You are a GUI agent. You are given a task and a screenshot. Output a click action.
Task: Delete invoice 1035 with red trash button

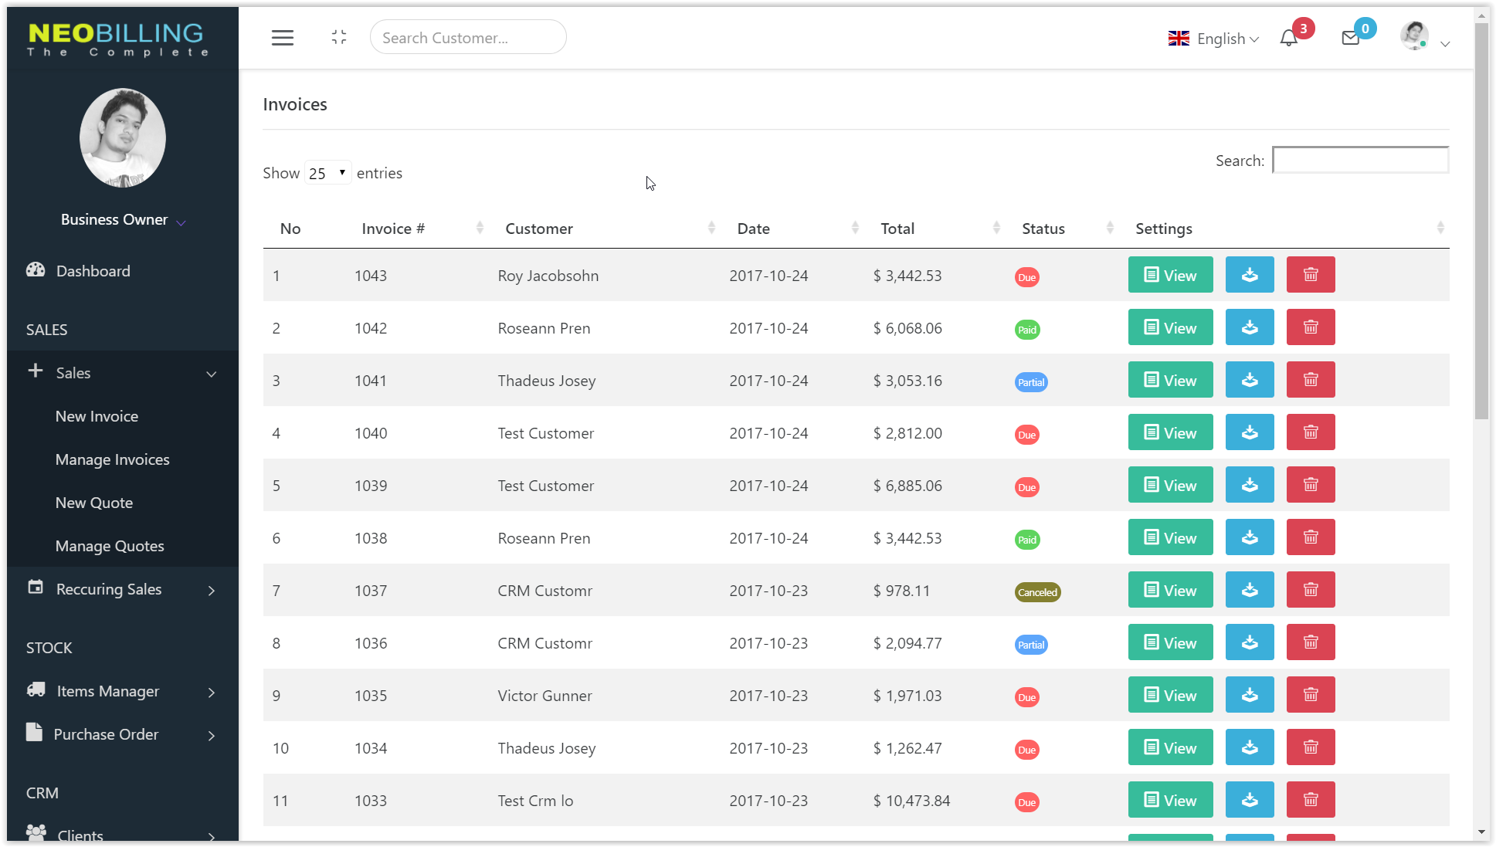pos(1310,695)
